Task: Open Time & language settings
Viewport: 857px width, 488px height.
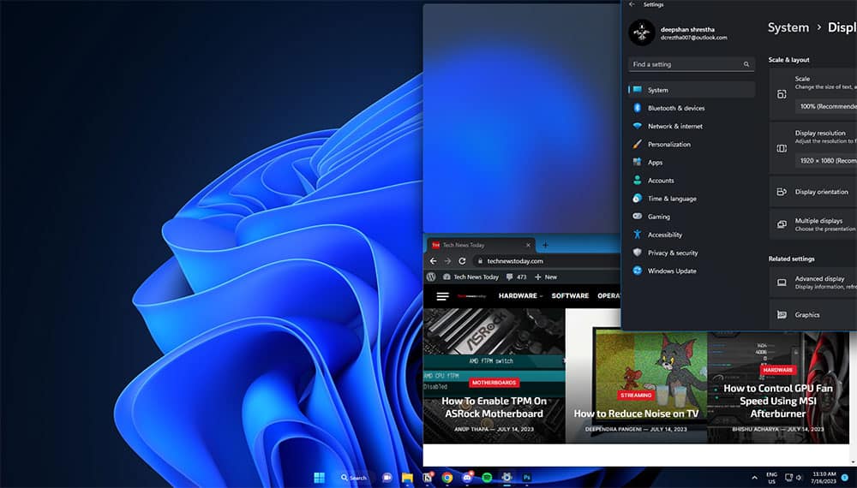Action: [692, 199]
